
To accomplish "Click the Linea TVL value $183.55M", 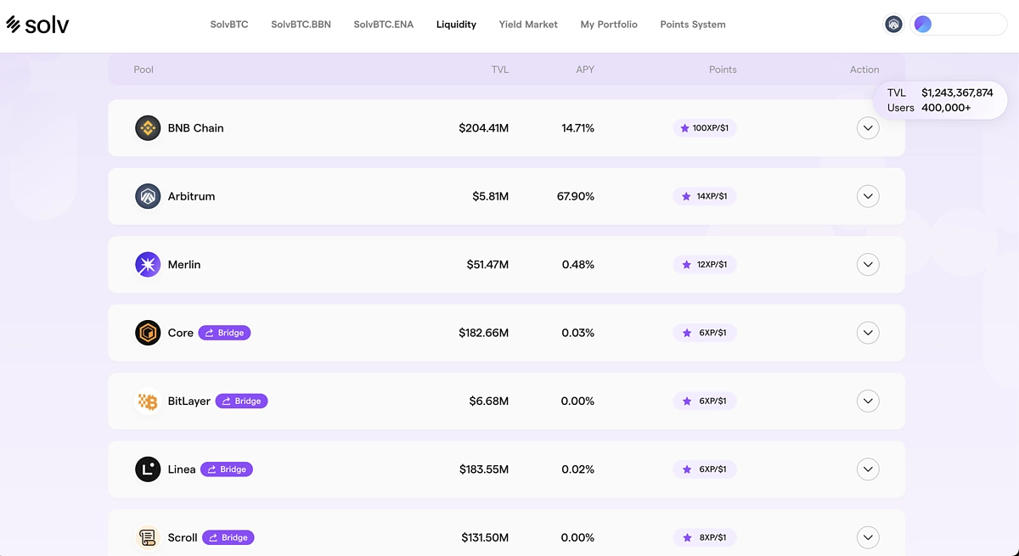I will (484, 469).
